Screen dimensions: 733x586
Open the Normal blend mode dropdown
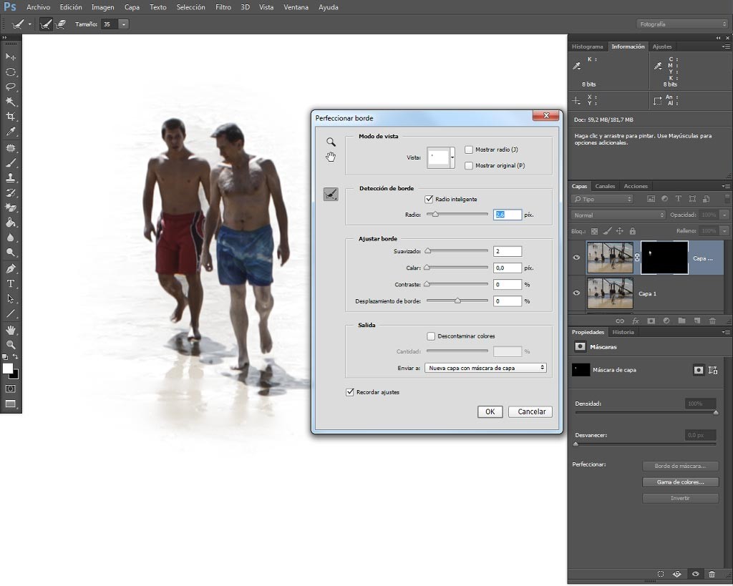618,215
